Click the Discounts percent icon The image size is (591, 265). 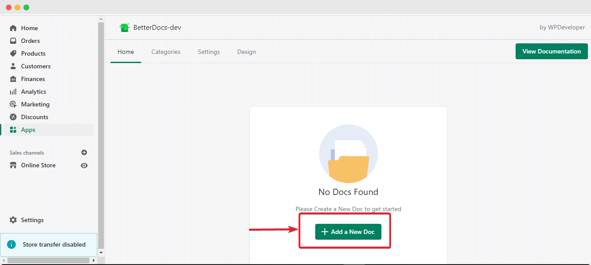pyautogui.click(x=13, y=117)
